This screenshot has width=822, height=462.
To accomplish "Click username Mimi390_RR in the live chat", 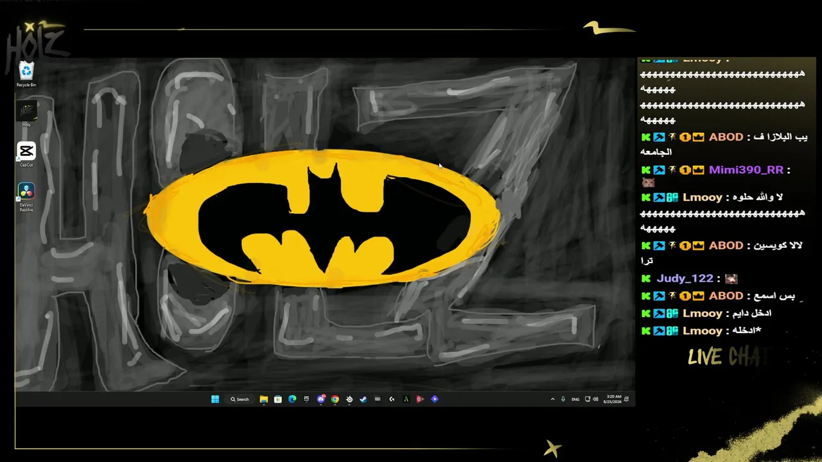I will pos(746,170).
